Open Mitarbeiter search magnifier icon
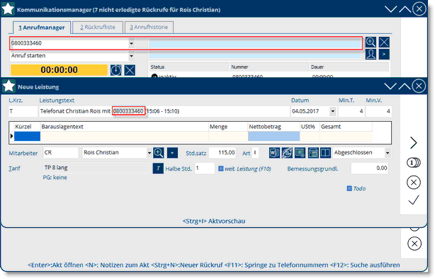Screen dimensions: 435x279 [159, 153]
